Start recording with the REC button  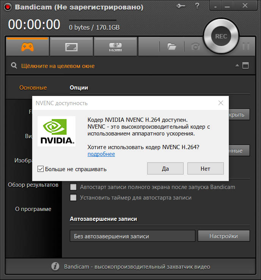[x=221, y=36]
